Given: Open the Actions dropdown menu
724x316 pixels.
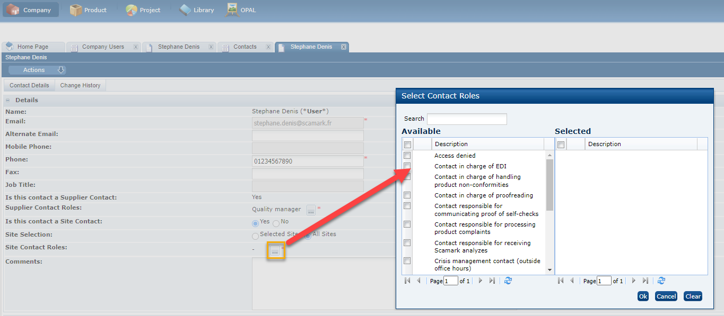Looking at the screenshot, I should point(37,70).
